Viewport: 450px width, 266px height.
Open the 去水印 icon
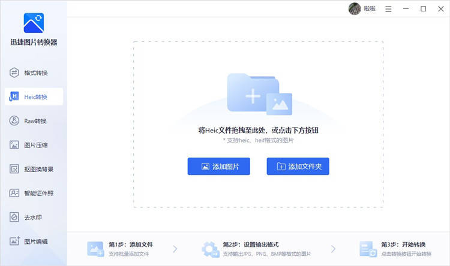[x=14, y=217]
